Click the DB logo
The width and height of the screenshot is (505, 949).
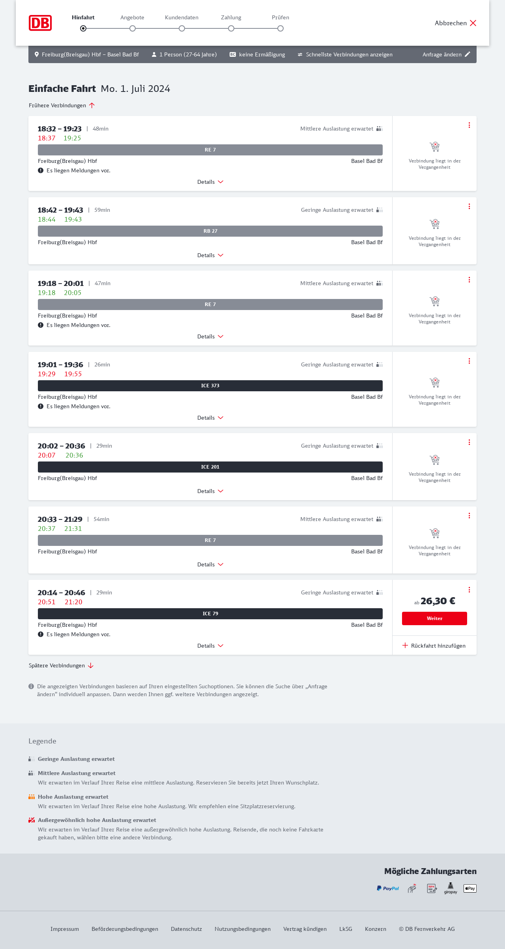click(40, 23)
